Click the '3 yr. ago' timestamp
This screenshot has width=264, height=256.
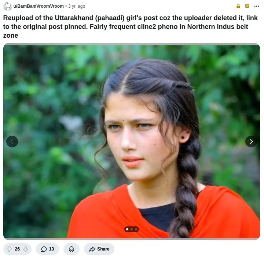click(77, 6)
